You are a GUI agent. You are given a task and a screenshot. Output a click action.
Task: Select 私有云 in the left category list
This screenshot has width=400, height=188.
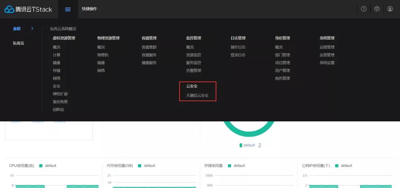pos(19,43)
